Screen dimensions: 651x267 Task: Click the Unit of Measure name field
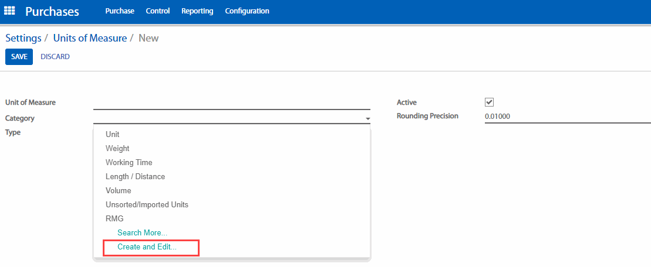click(x=231, y=103)
